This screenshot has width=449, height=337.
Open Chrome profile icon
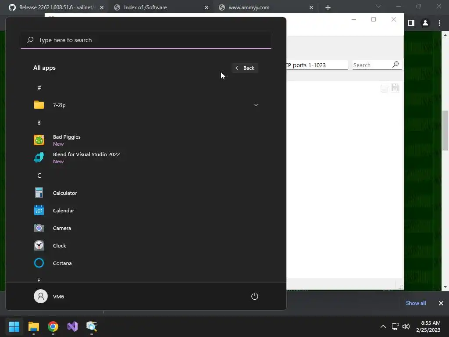pos(425,23)
